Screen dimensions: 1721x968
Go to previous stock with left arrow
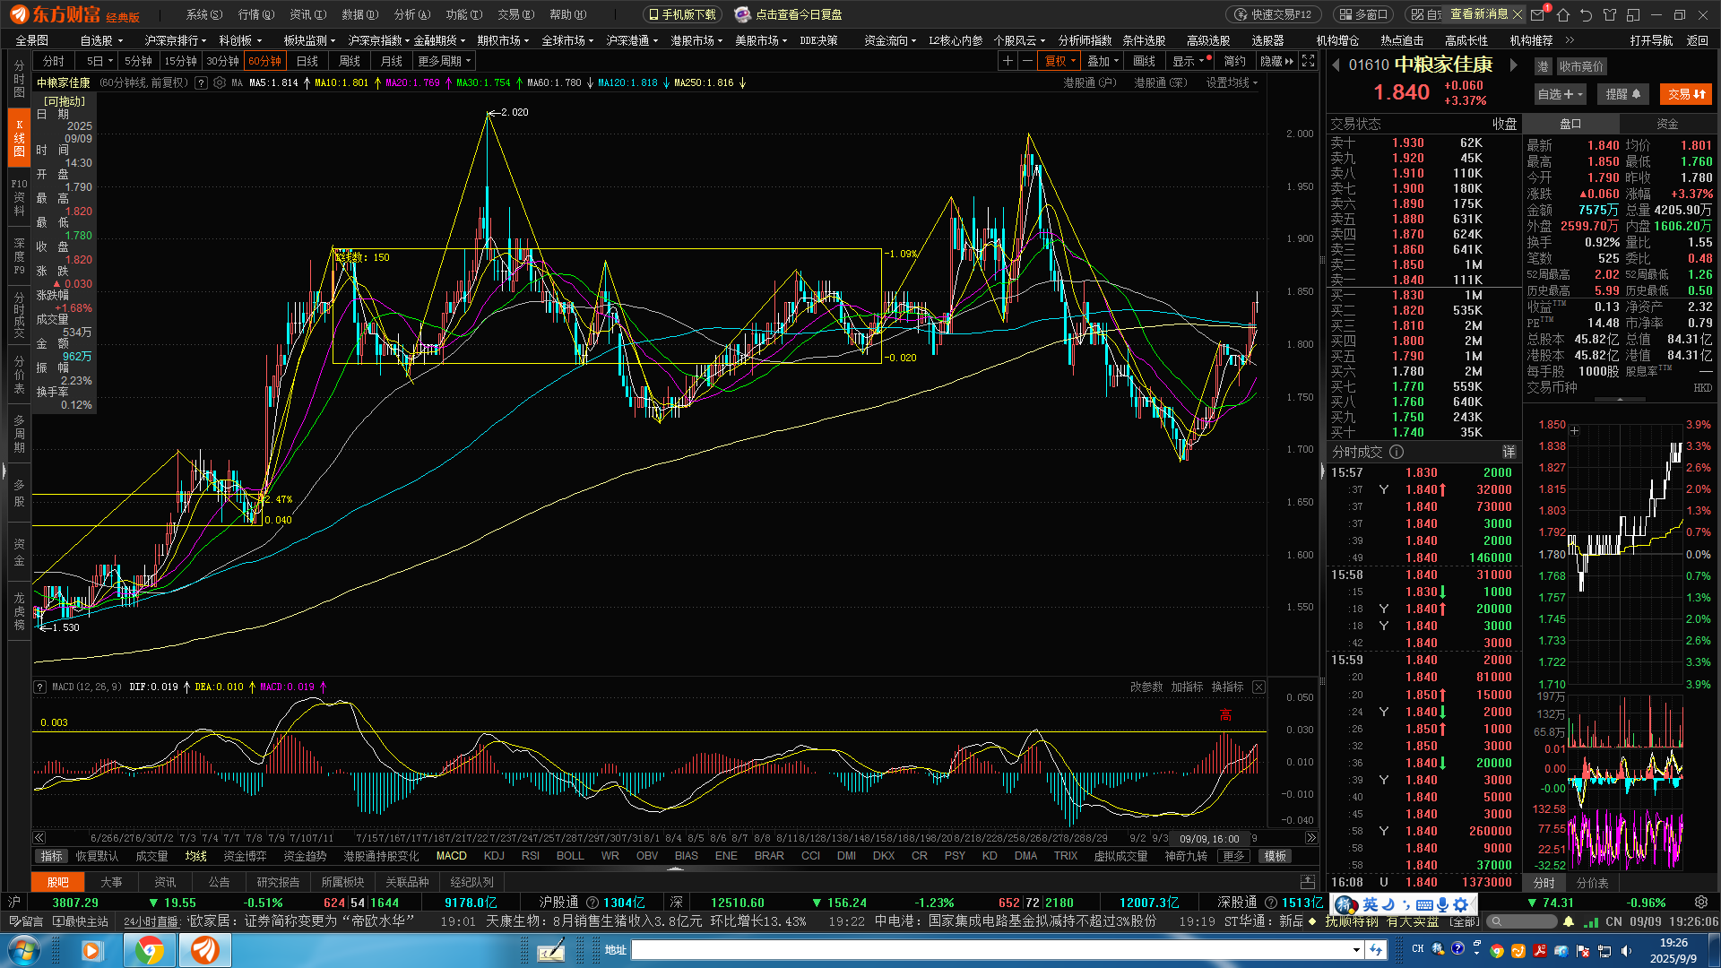click(1336, 65)
